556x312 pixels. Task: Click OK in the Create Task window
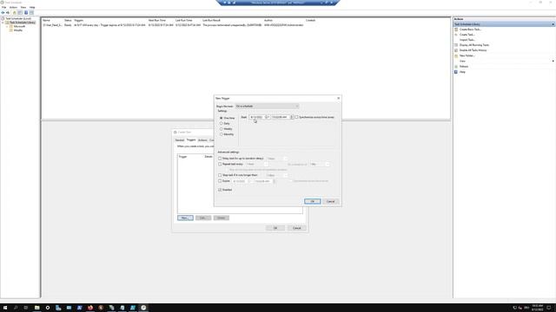[275, 228]
